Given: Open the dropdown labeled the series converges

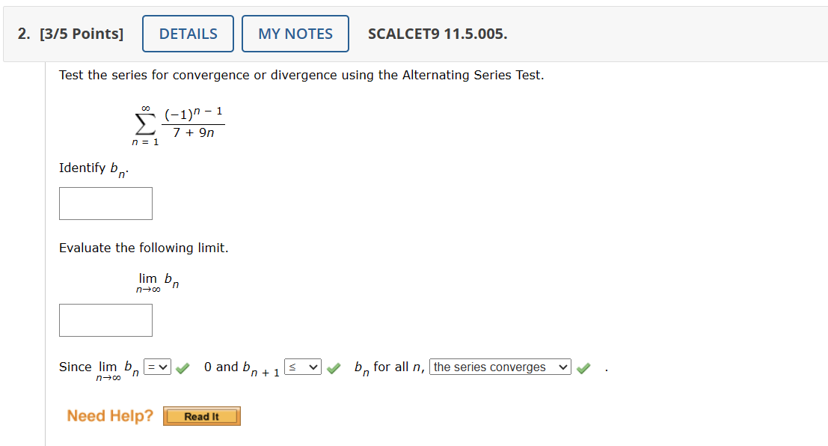Looking at the screenshot, I should (499, 367).
